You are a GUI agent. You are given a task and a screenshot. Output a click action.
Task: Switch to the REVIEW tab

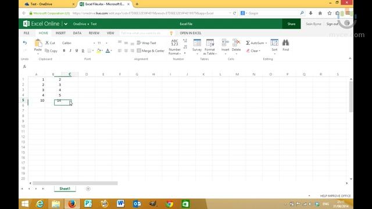tap(94, 33)
